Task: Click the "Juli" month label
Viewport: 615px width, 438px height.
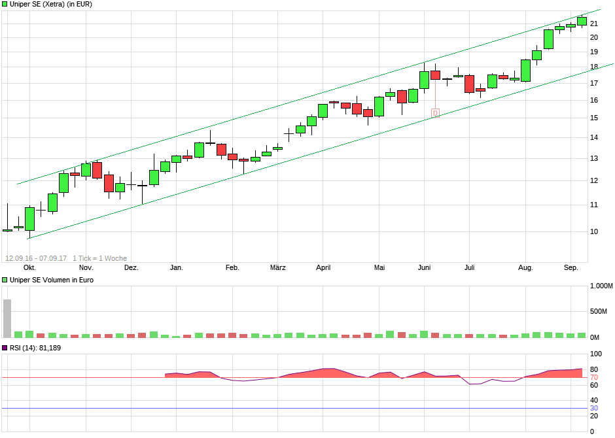Action: [x=470, y=267]
